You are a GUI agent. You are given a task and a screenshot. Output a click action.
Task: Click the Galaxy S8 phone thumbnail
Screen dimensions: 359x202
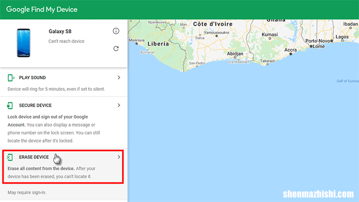coord(24,43)
